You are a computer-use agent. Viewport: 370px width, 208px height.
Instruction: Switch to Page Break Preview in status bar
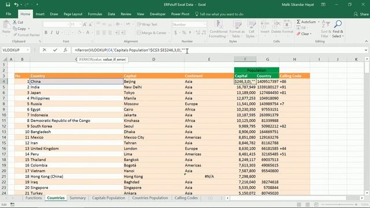tap(316, 205)
